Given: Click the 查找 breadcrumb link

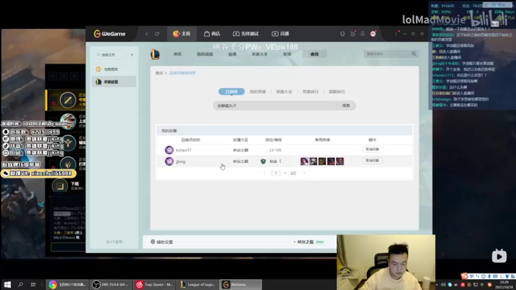Looking at the screenshot, I should 159,73.
